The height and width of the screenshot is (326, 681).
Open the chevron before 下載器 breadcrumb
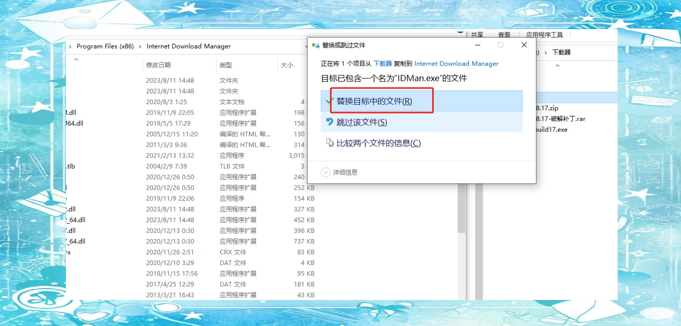(x=546, y=53)
